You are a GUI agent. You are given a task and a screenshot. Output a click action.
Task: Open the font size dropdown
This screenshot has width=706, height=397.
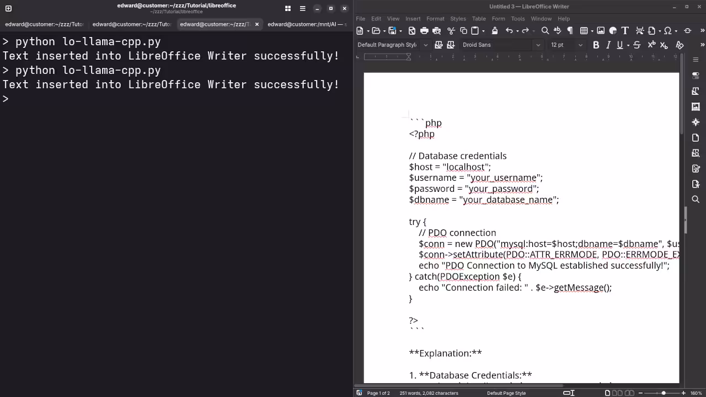coord(580,45)
